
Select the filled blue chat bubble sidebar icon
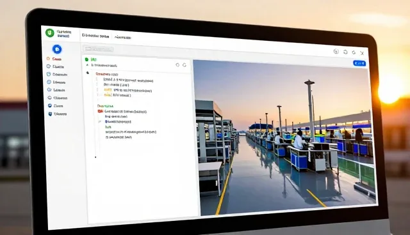50,106
